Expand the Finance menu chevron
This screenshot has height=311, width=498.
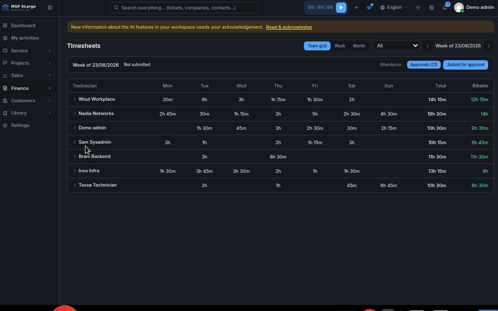point(49,88)
